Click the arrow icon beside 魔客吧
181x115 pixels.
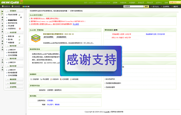pos(172,7)
